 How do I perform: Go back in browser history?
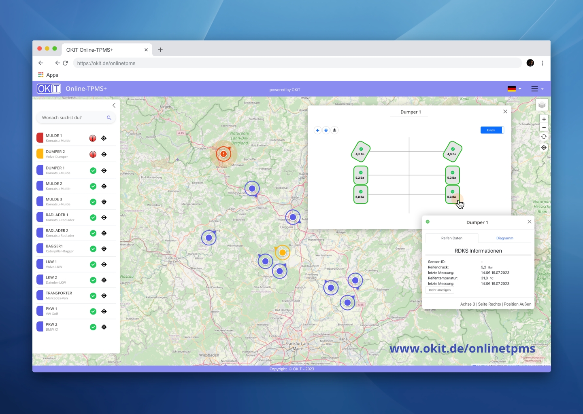click(41, 63)
